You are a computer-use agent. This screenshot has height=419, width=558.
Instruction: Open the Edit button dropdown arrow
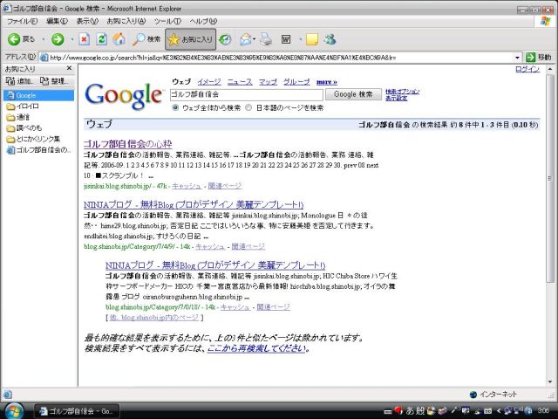(x=300, y=39)
